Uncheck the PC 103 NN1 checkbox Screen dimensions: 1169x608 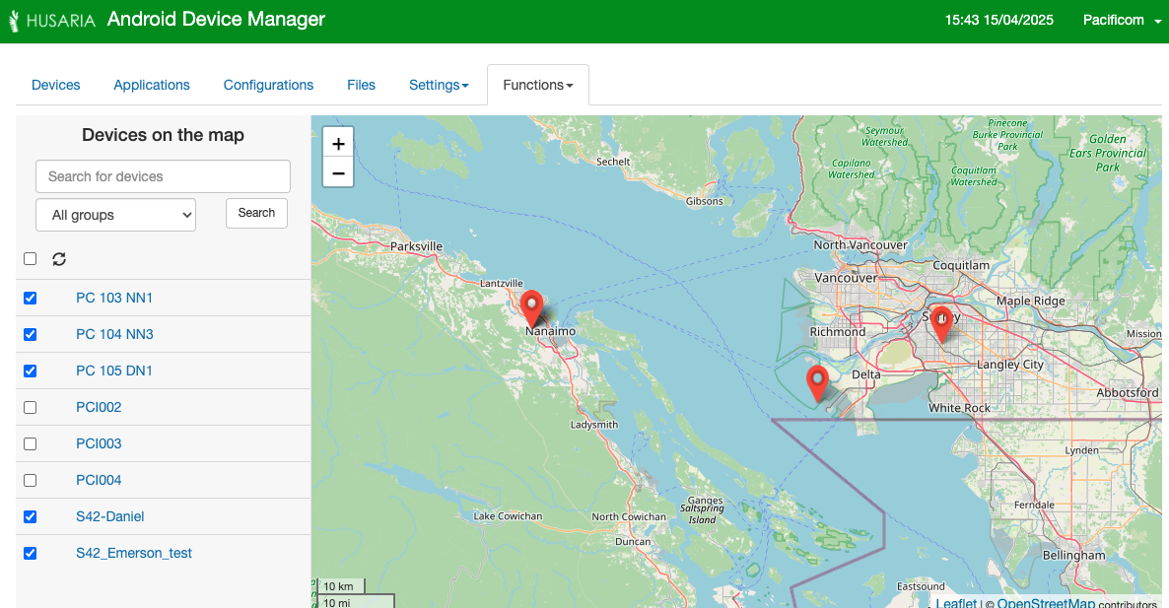[x=30, y=298]
